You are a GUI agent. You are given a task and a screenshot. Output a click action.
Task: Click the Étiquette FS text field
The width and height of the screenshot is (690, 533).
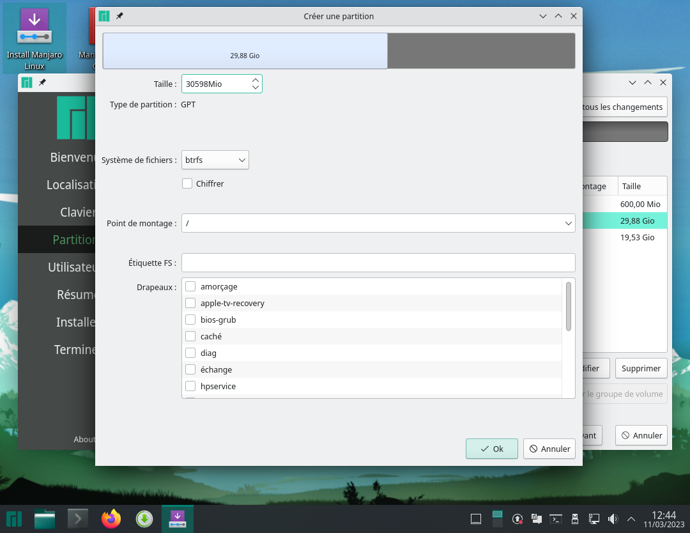pyautogui.click(x=378, y=263)
